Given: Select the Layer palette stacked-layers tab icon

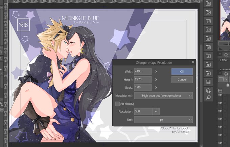Looking at the screenshot, I should pyautogui.click(x=226, y=74).
